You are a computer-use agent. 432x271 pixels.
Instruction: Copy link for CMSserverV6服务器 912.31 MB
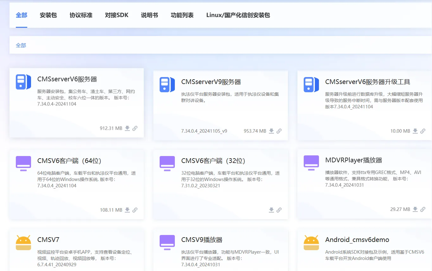(x=135, y=128)
